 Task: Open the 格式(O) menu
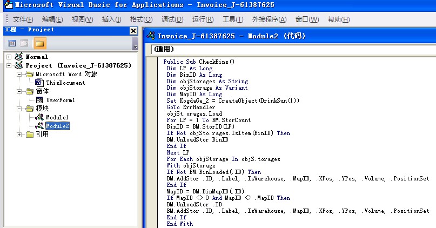click(141, 19)
